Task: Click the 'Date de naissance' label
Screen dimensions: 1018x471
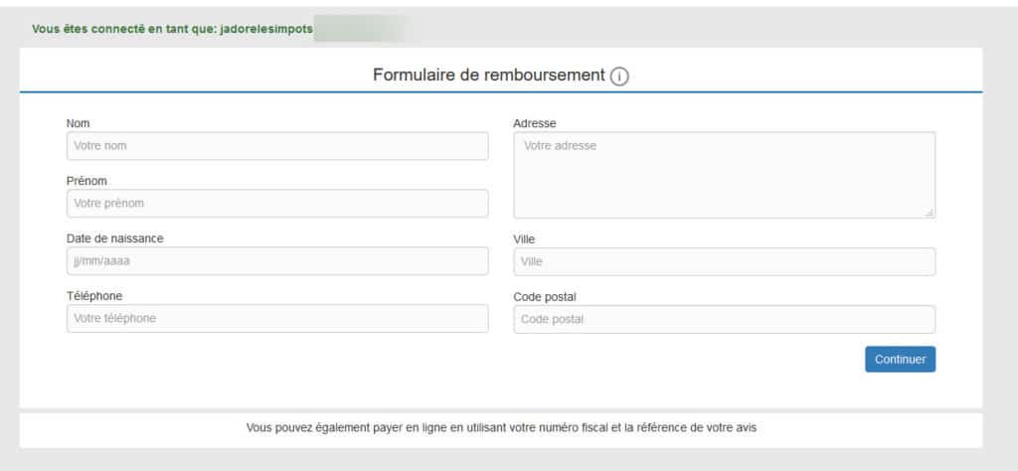Action: [115, 238]
